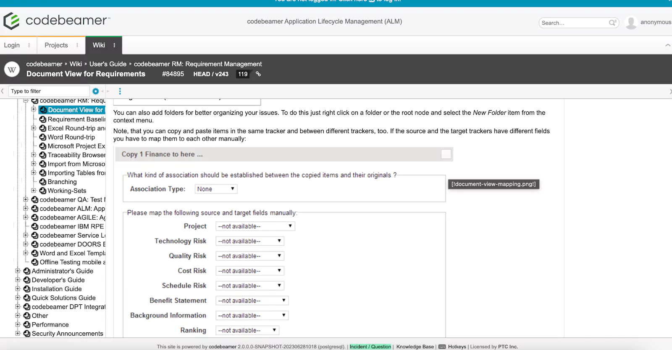Open HEAD / v243 version link
The image size is (672, 350).
click(x=211, y=74)
